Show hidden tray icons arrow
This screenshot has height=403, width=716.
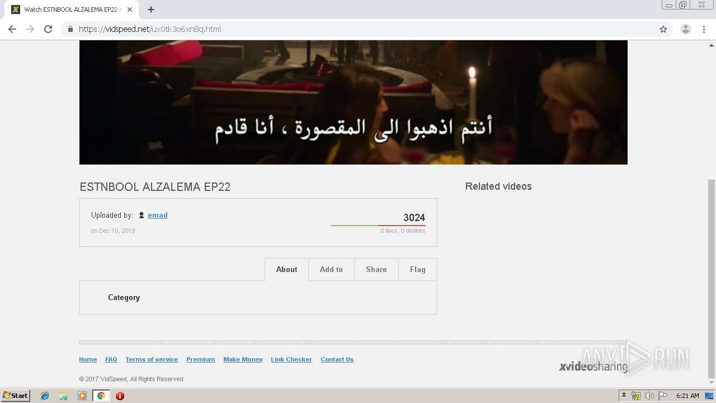point(624,396)
